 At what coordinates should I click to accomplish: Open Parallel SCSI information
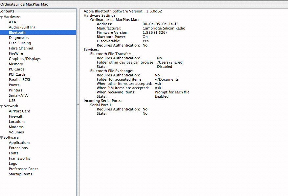pos(19,80)
